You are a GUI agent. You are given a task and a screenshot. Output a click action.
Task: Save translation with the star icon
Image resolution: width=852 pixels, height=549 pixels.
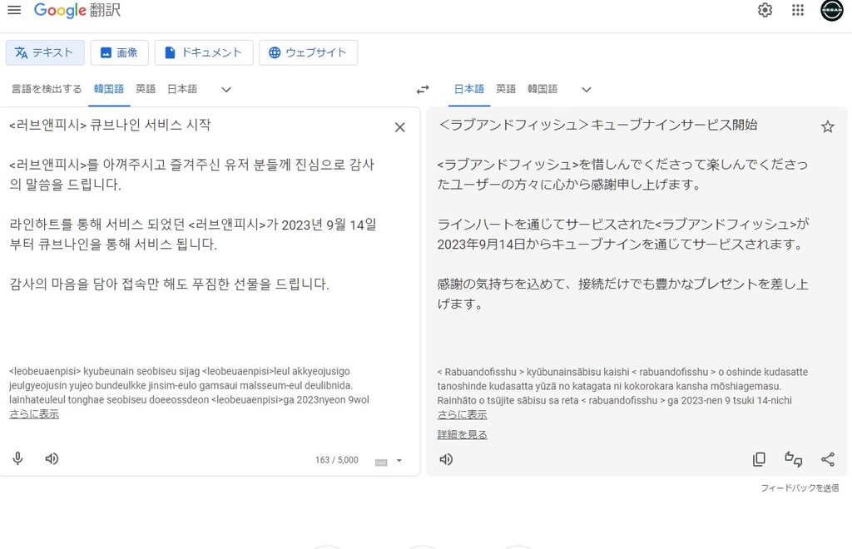point(828,127)
